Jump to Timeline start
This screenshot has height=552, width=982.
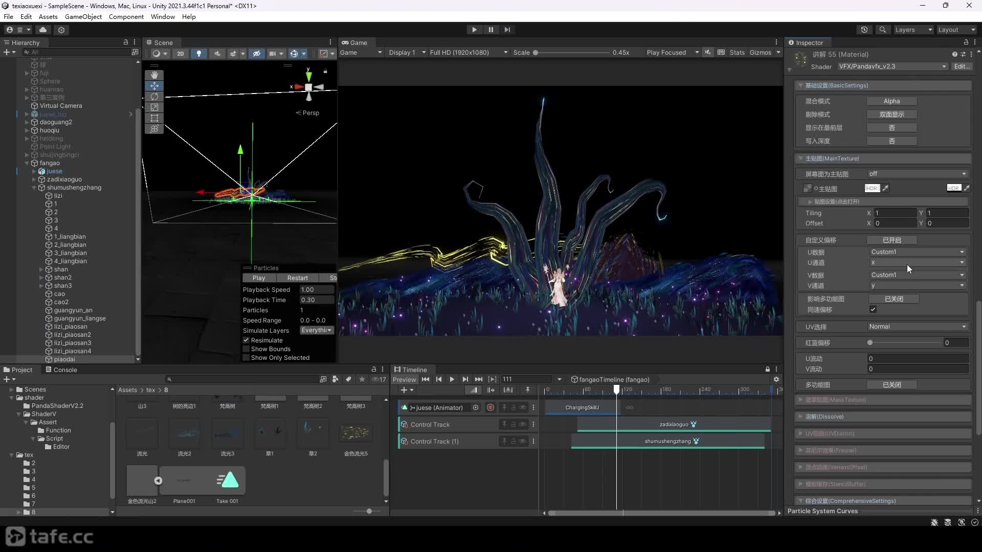point(426,379)
